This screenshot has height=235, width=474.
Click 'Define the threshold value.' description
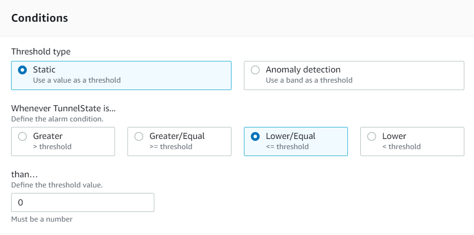click(56, 185)
